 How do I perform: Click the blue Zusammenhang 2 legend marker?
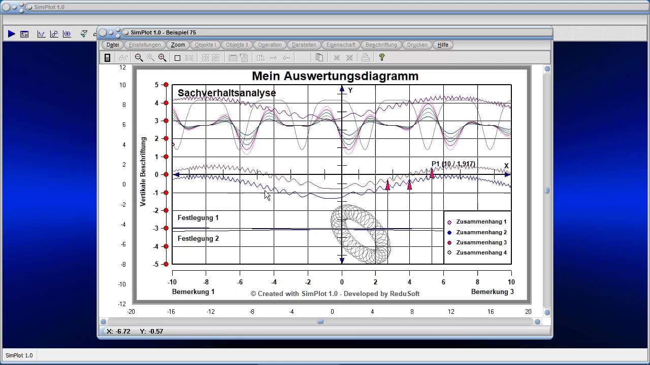449,232
